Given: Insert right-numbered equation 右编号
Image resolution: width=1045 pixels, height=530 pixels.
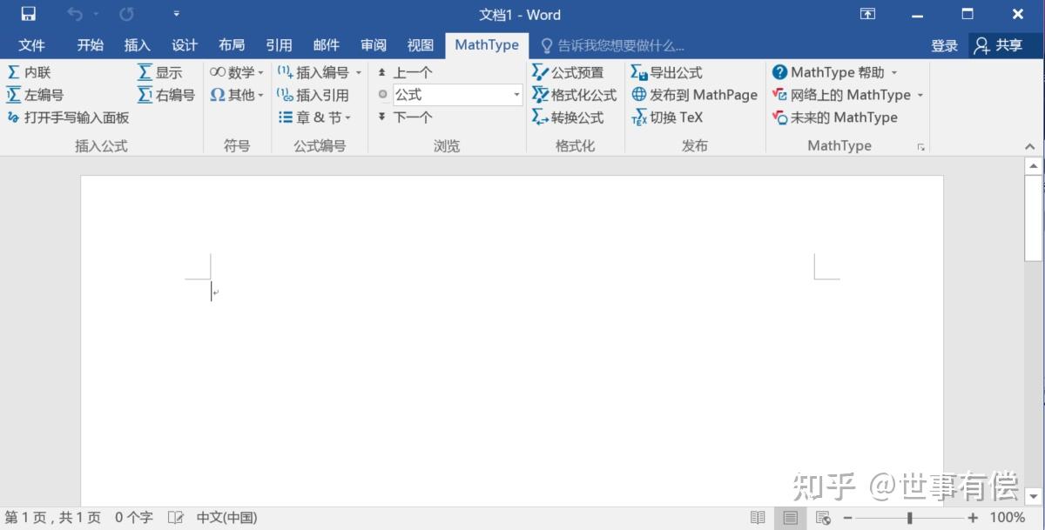Looking at the screenshot, I should point(165,95).
